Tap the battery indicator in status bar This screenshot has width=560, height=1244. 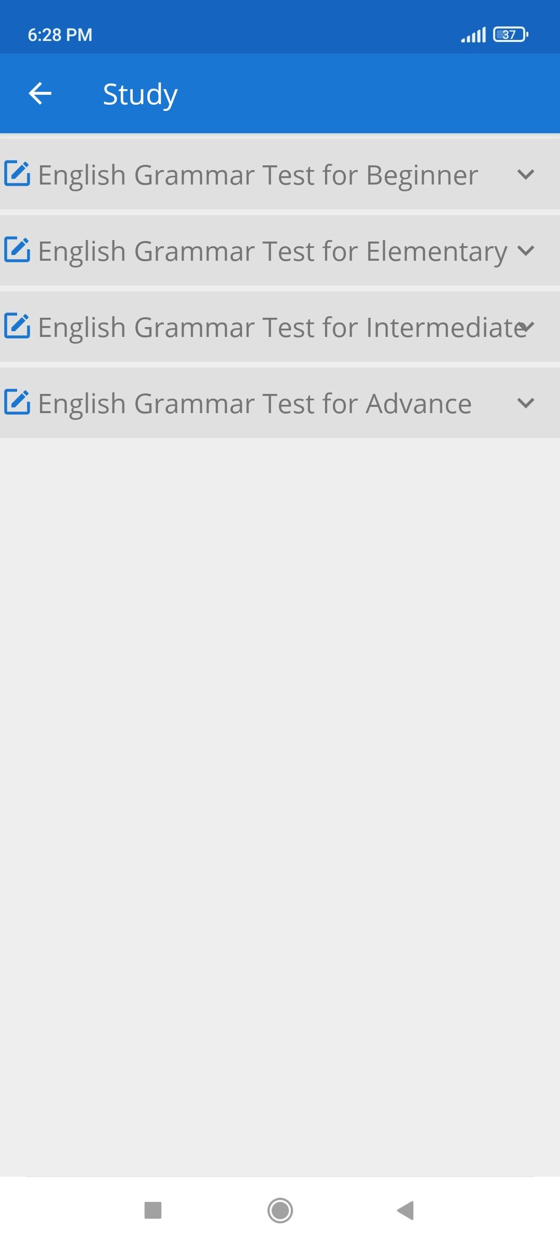[511, 35]
